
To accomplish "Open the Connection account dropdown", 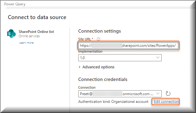I will tap(120, 94).
